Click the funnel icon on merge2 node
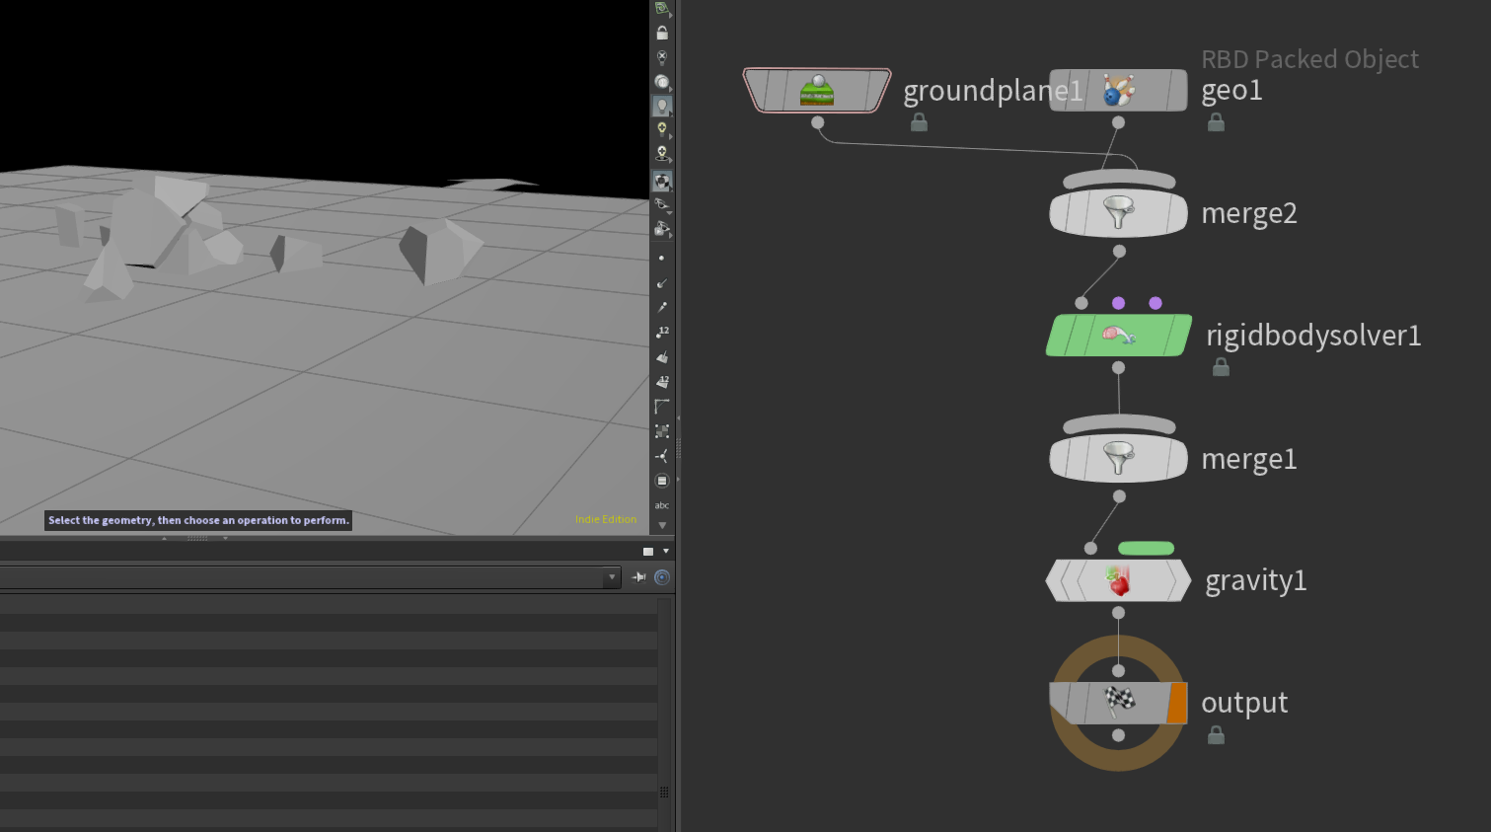Image resolution: width=1491 pixels, height=832 pixels. click(1118, 212)
